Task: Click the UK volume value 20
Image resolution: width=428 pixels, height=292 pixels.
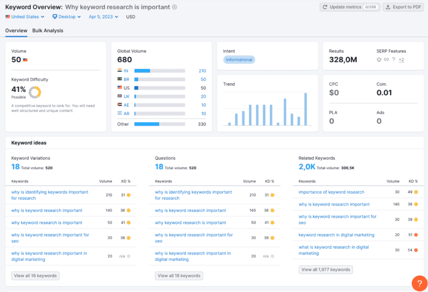Action: pyautogui.click(x=203, y=96)
